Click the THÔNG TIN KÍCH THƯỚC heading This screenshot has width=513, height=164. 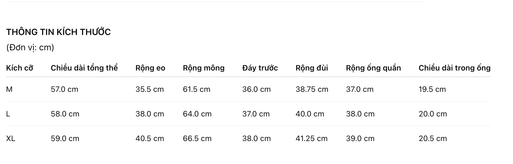tap(58, 32)
